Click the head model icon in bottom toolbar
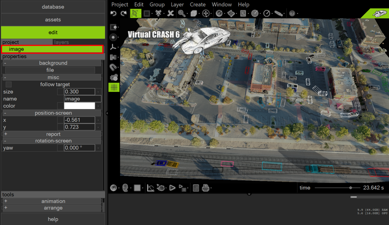This screenshot has width=389, height=225. point(125,188)
